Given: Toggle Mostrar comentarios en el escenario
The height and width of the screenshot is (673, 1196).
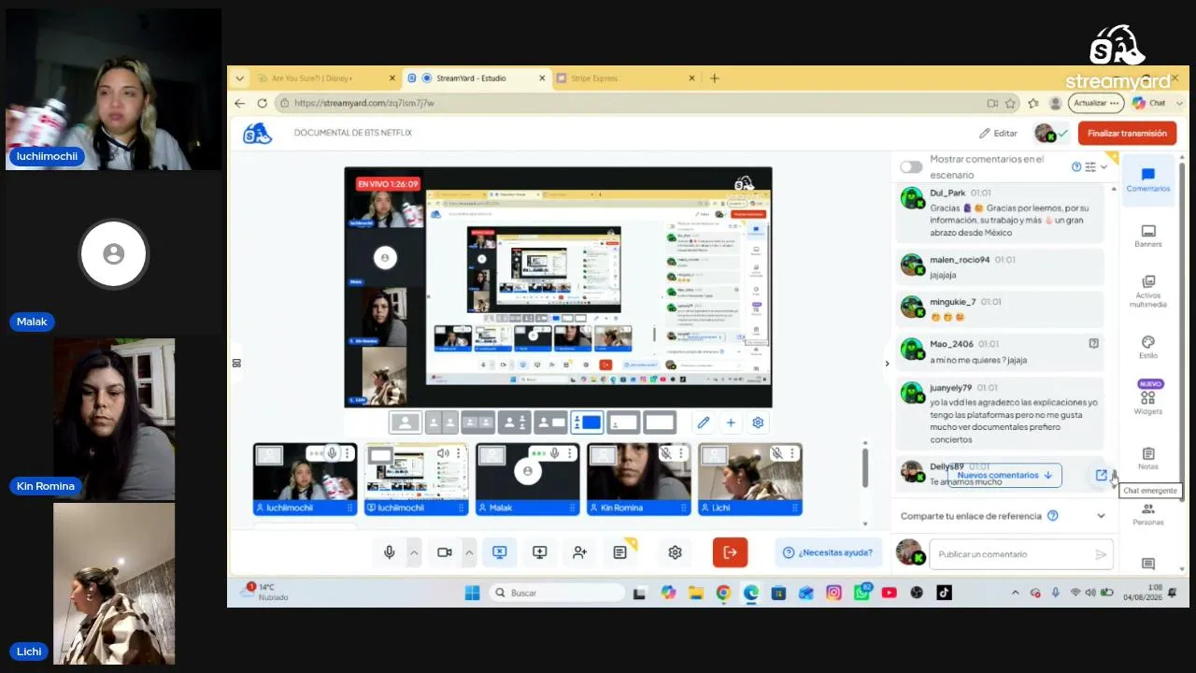Looking at the screenshot, I should (x=911, y=167).
